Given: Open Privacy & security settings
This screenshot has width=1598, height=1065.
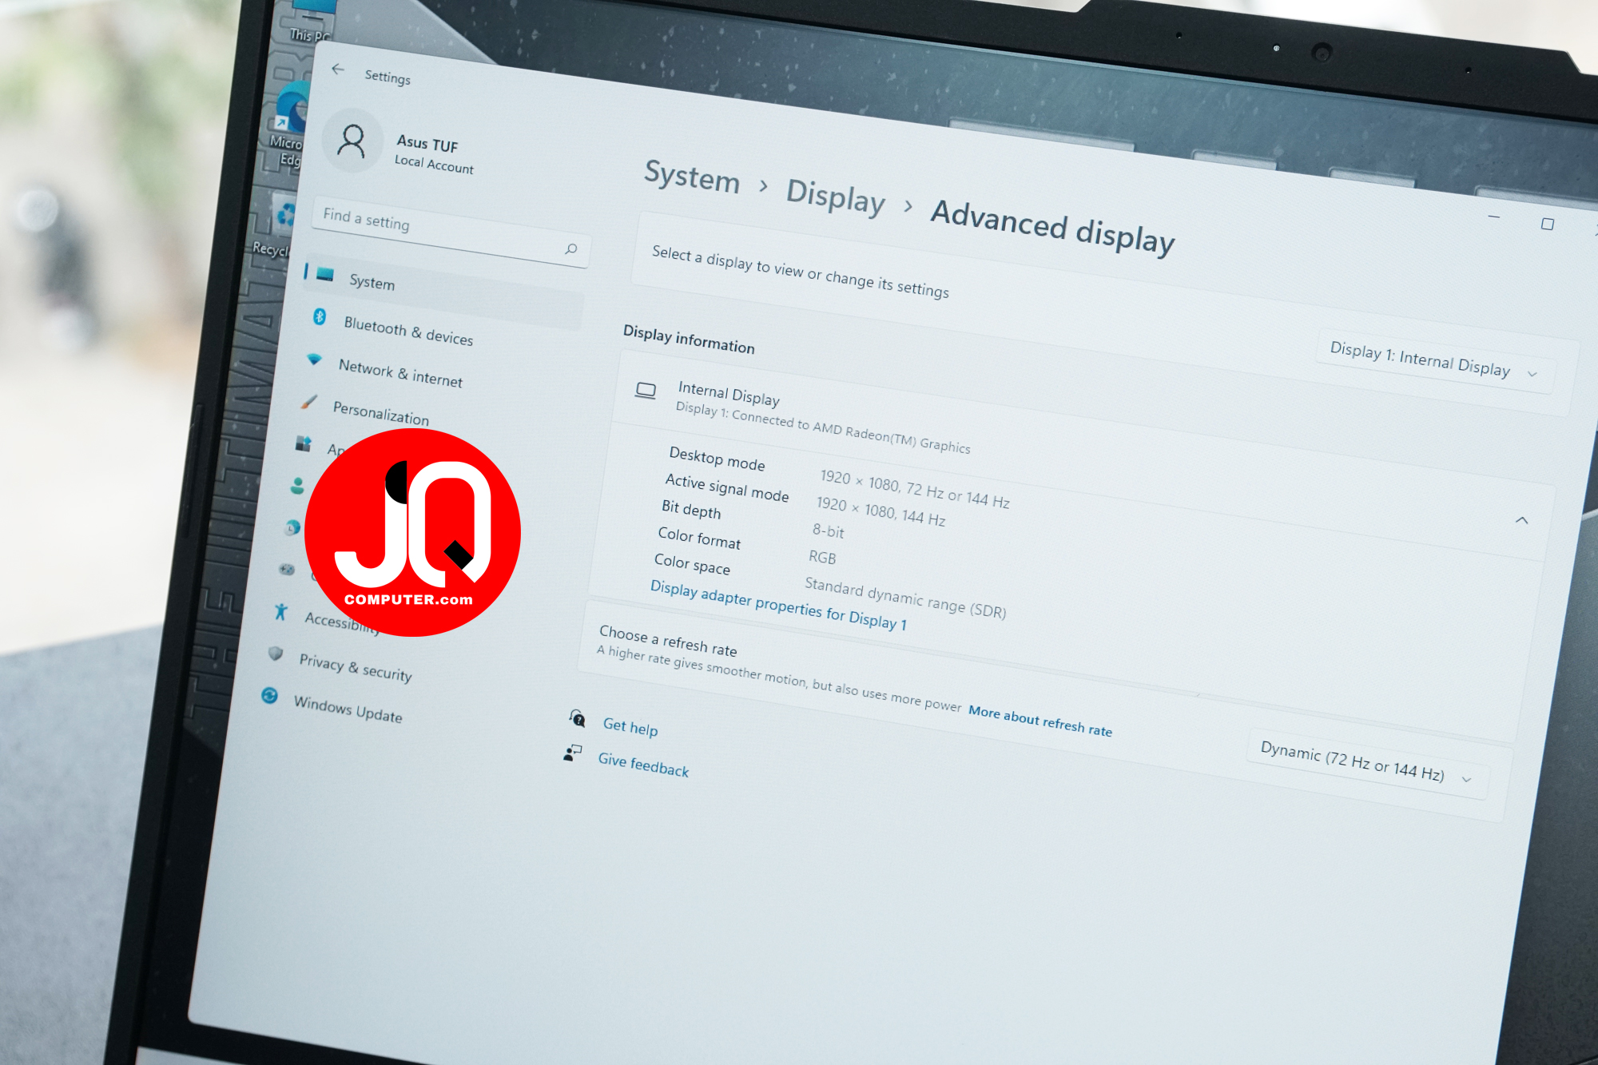Looking at the screenshot, I should 356,667.
